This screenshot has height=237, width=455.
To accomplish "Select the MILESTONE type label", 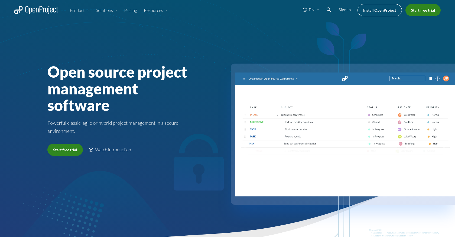I will click(257, 122).
